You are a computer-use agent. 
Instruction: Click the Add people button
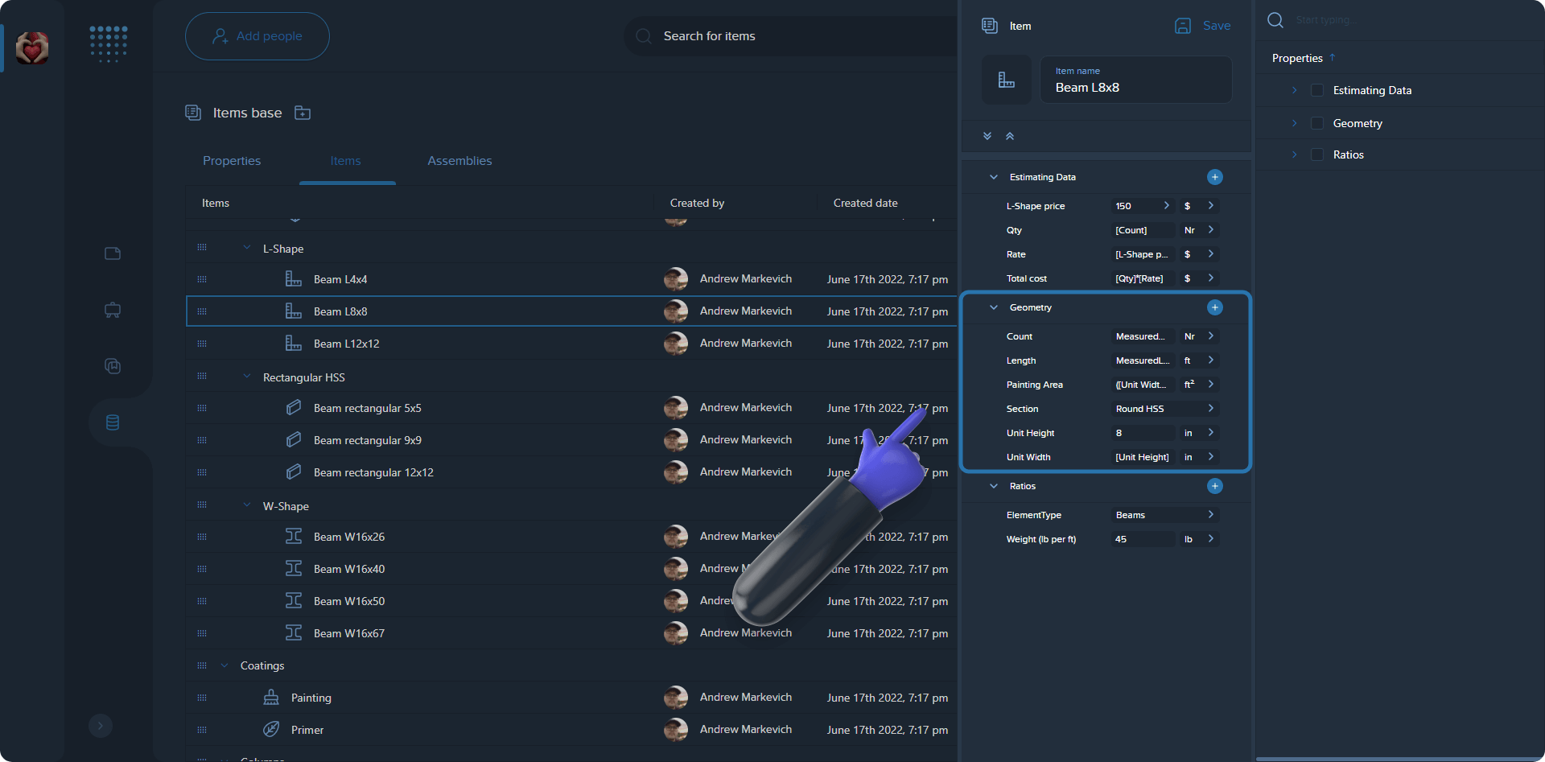[x=257, y=36]
